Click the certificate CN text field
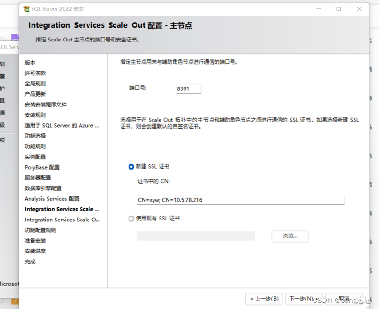Image resolution: width=379 pixels, height=309 pixels. [x=241, y=200]
